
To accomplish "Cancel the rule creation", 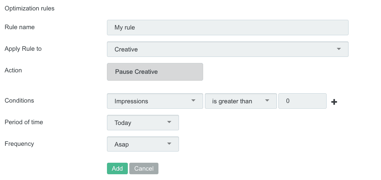I will click(x=144, y=168).
